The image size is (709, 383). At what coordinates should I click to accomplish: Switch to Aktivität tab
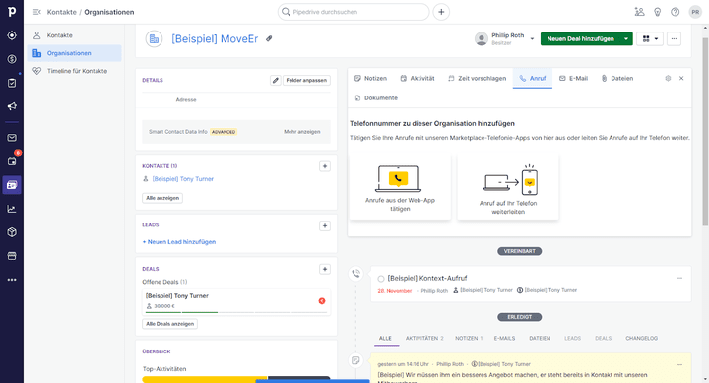[418, 78]
